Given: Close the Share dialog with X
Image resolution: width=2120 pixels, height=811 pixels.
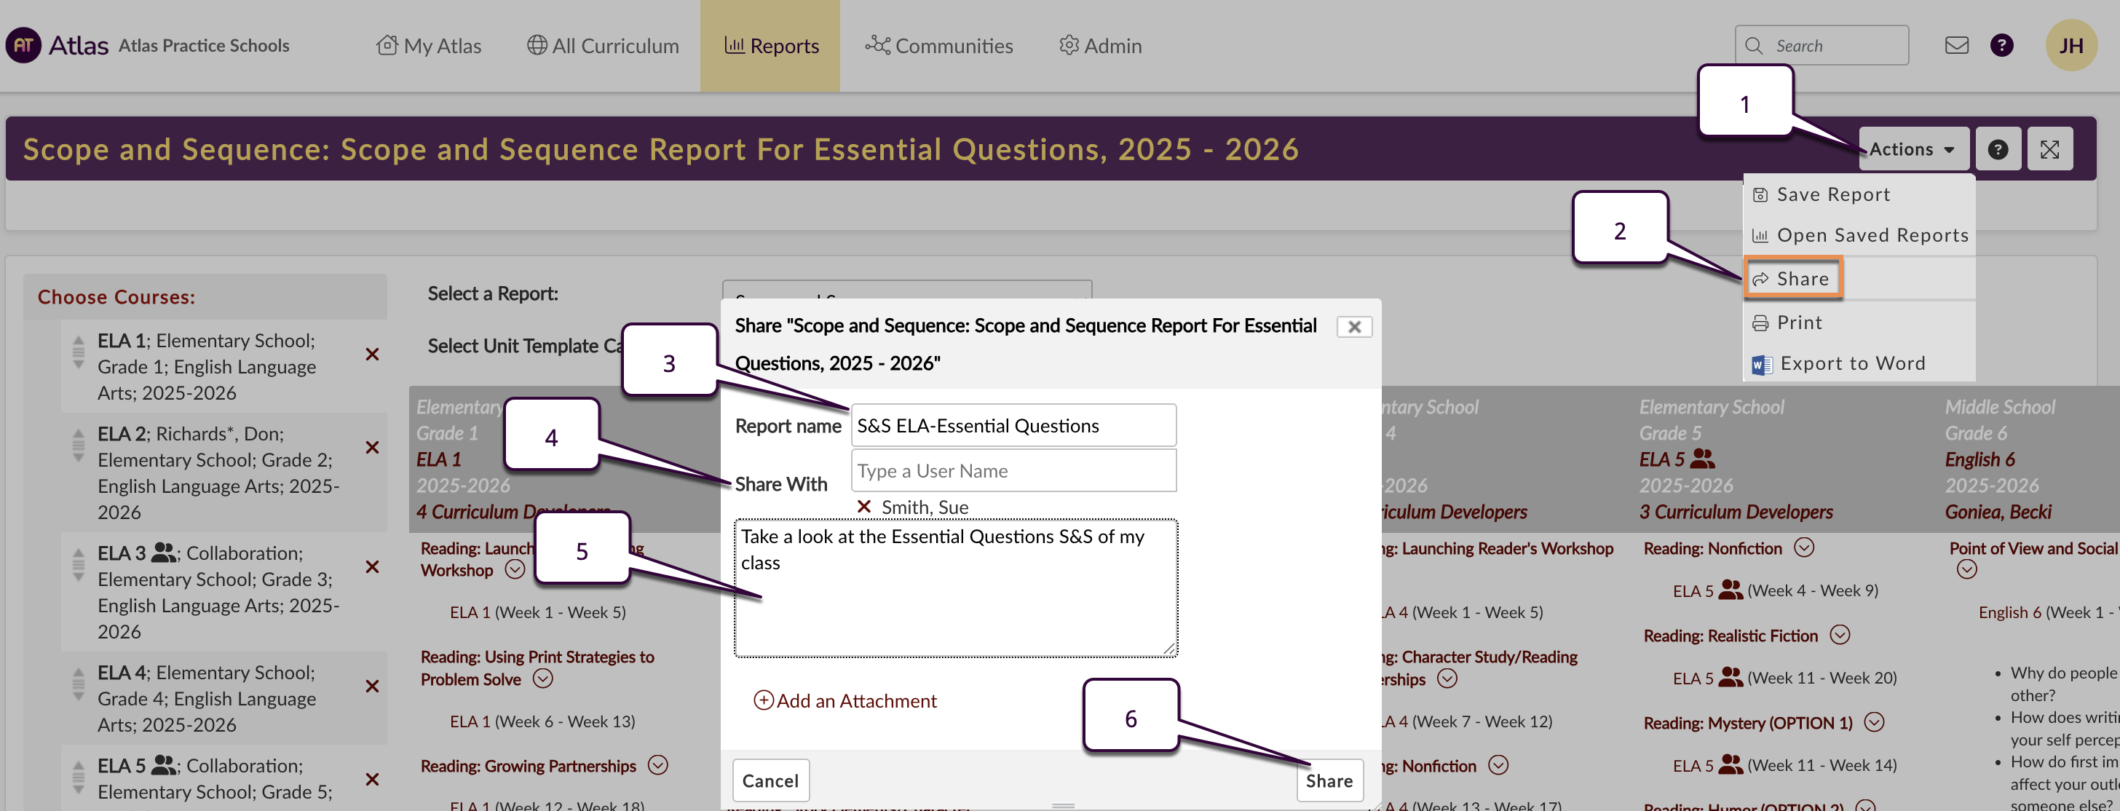Looking at the screenshot, I should pyautogui.click(x=1354, y=327).
